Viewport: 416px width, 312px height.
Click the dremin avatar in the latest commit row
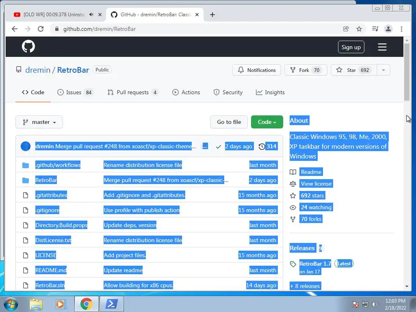pyautogui.click(x=26, y=146)
